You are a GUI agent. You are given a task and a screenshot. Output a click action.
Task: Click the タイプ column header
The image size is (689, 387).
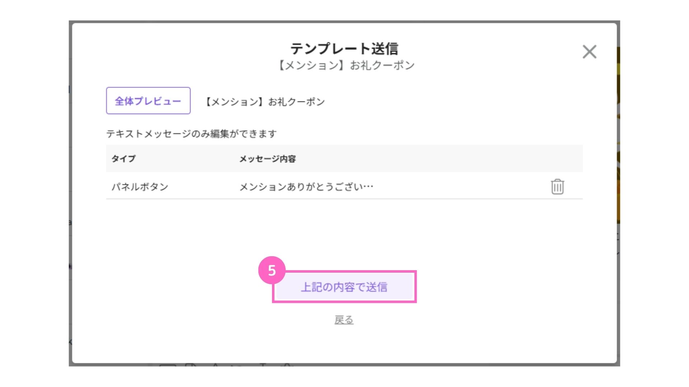coord(123,158)
